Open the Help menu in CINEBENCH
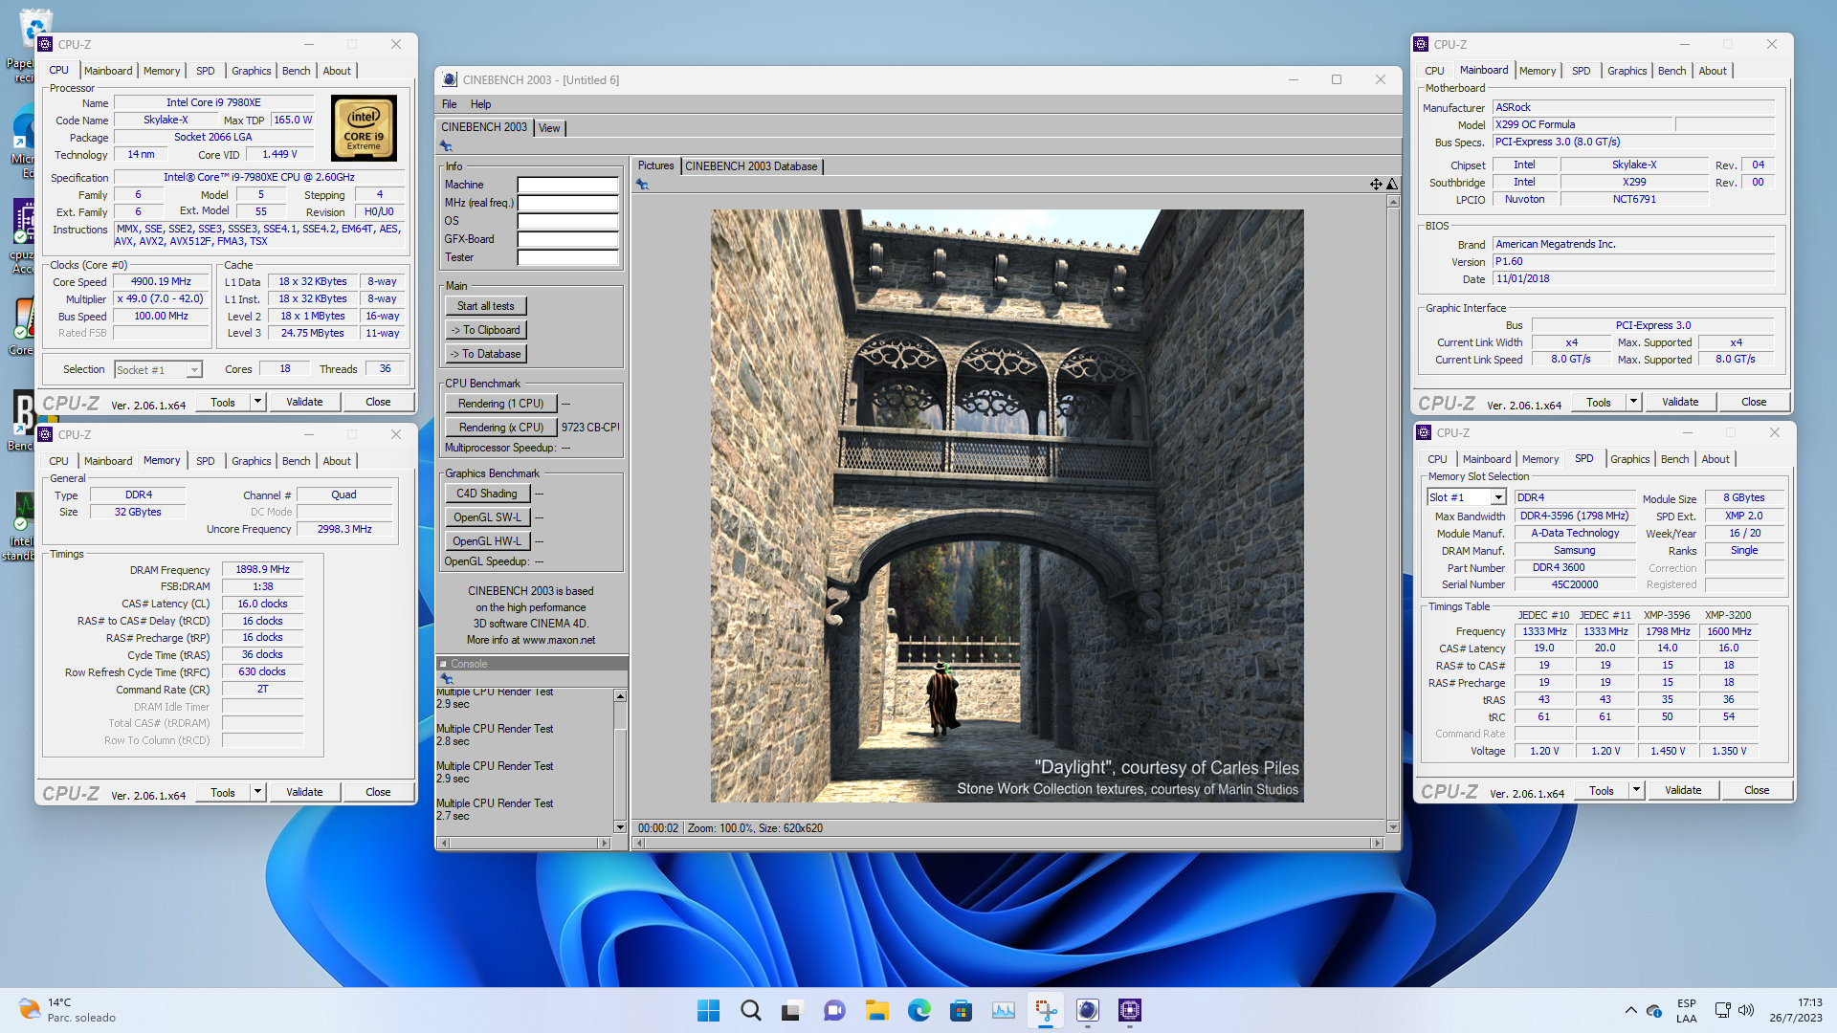This screenshot has width=1837, height=1033. pyautogui.click(x=480, y=104)
